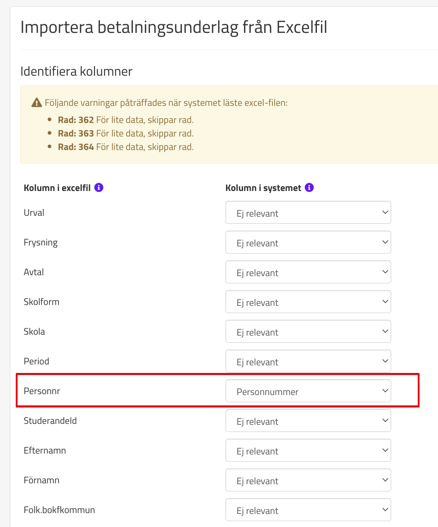Expand the Efternamn column dropdown
This screenshot has height=527, width=438.
pos(308,451)
